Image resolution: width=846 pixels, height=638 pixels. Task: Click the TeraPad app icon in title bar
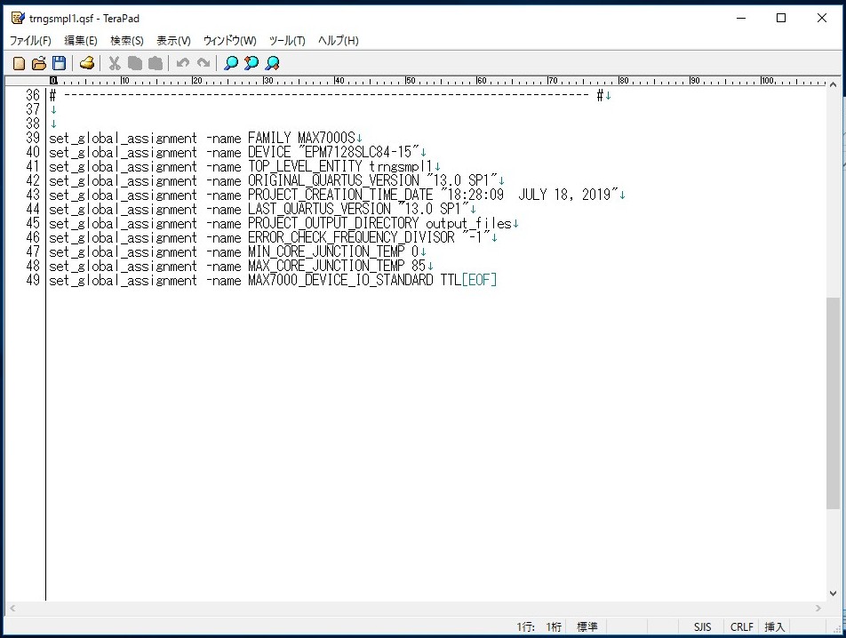(x=18, y=19)
